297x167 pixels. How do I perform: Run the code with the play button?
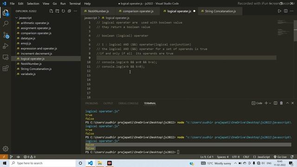(x=279, y=11)
